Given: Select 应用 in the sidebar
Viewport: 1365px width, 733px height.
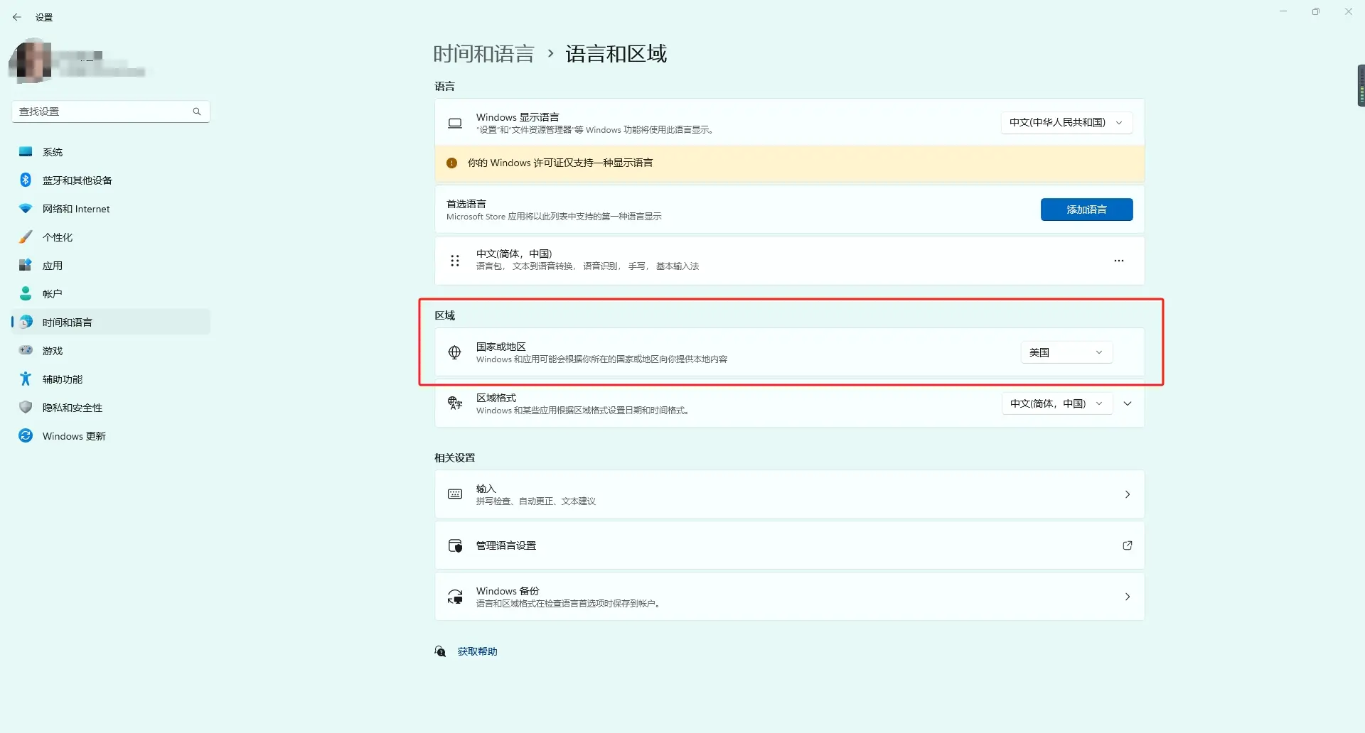Looking at the screenshot, I should [111, 265].
